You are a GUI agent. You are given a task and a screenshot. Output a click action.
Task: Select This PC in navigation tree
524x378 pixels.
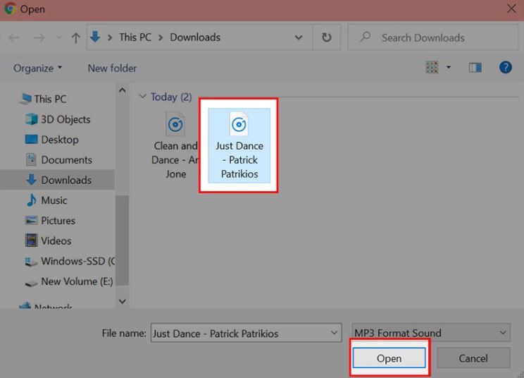pyautogui.click(x=44, y=99)
